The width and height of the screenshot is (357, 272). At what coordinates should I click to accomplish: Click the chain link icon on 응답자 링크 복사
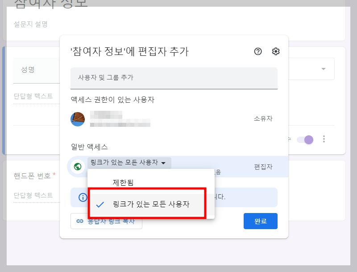click(79, 220)
